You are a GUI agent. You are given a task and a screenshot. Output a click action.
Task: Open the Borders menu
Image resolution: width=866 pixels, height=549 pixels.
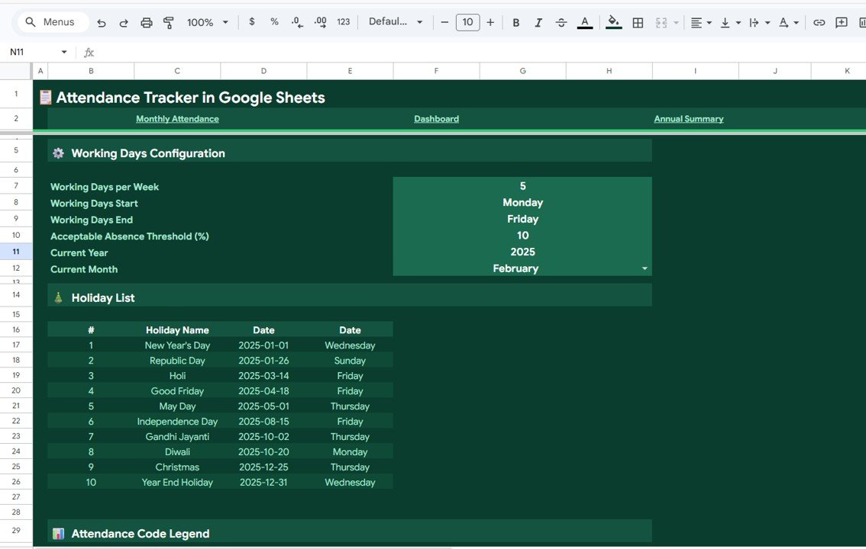(x=638, y=22)
